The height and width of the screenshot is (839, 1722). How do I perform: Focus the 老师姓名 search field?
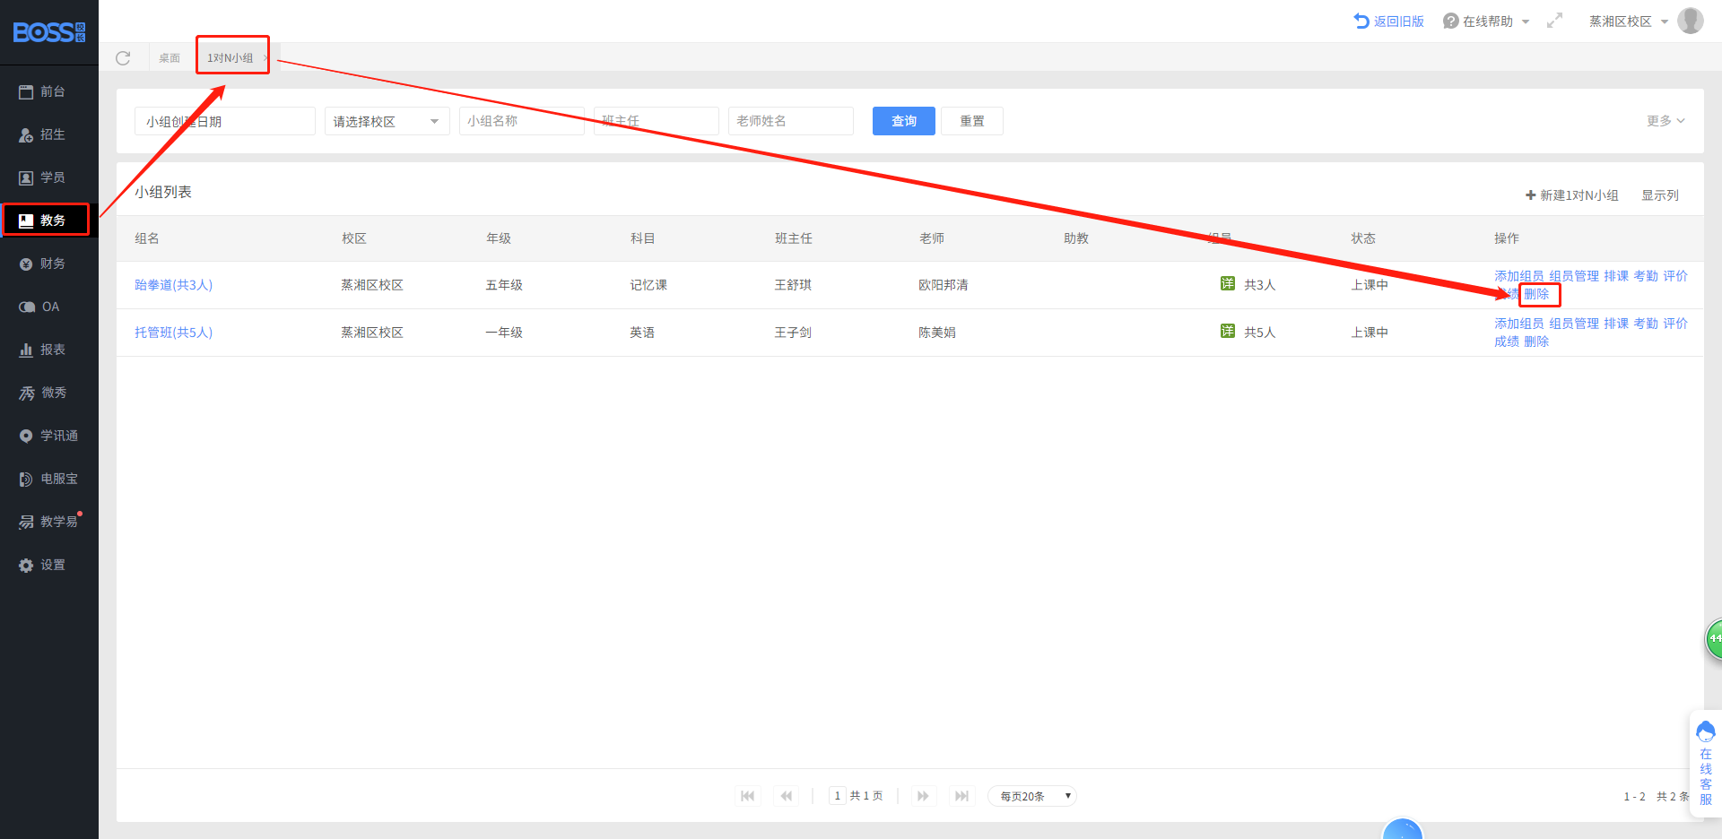click(790, 121)
